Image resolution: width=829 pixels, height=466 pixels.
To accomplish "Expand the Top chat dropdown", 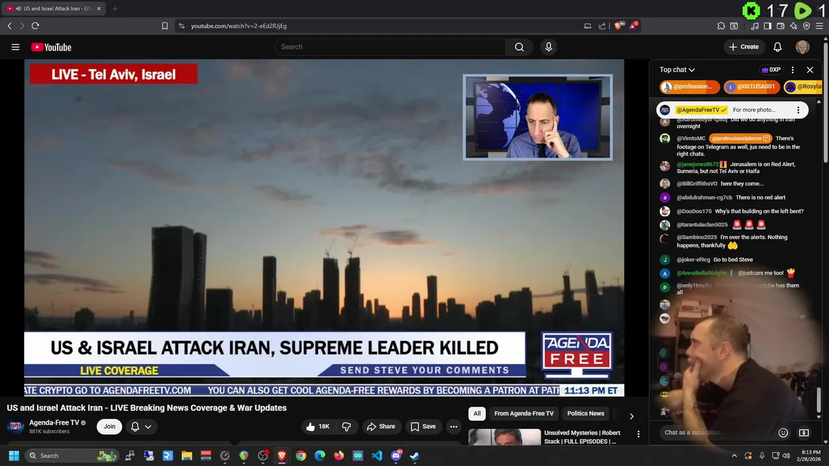I will click(677, 70).
